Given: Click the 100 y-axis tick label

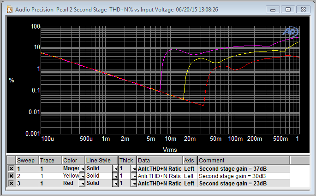Looking at the screenshot, I should pyautogui.click(x=35, y=26).
